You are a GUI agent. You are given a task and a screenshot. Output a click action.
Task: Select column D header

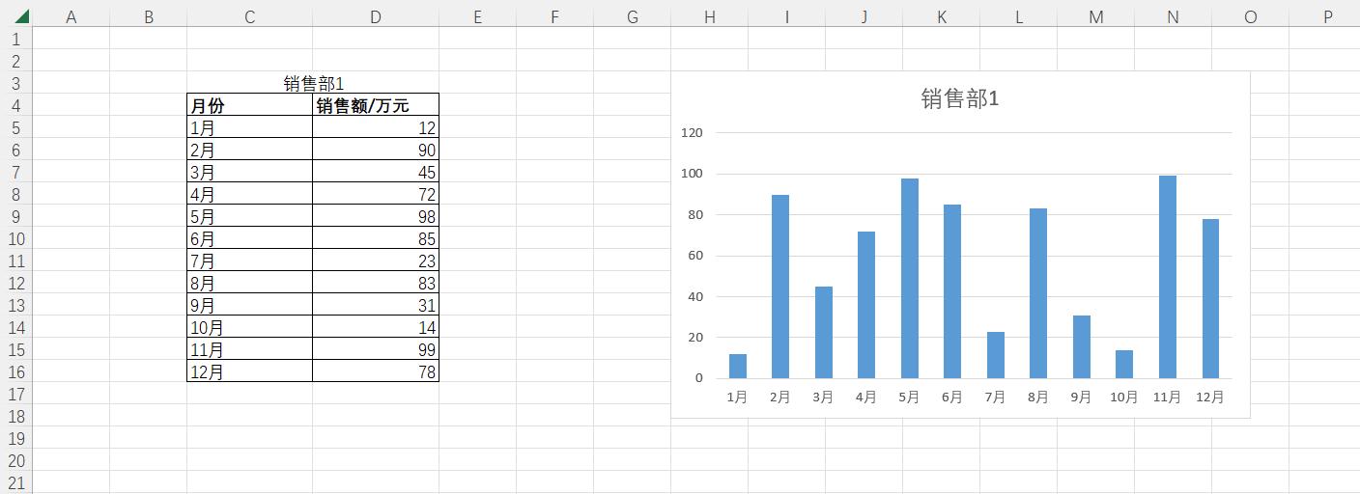click(x=375, y=16)
